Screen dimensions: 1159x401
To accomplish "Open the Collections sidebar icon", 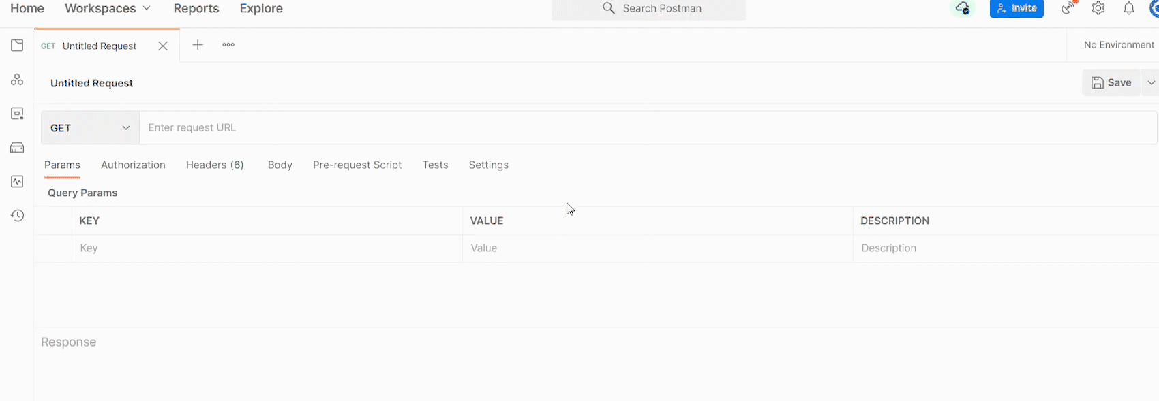I will click(x=17, y=46).
